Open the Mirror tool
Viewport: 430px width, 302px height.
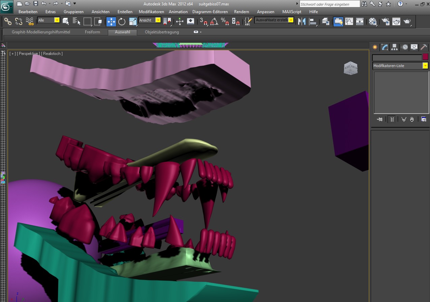302,22
